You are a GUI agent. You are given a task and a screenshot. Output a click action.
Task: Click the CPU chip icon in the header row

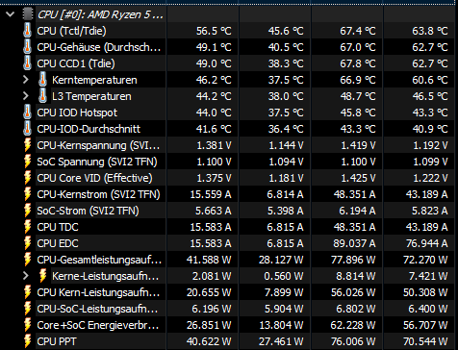28,14
